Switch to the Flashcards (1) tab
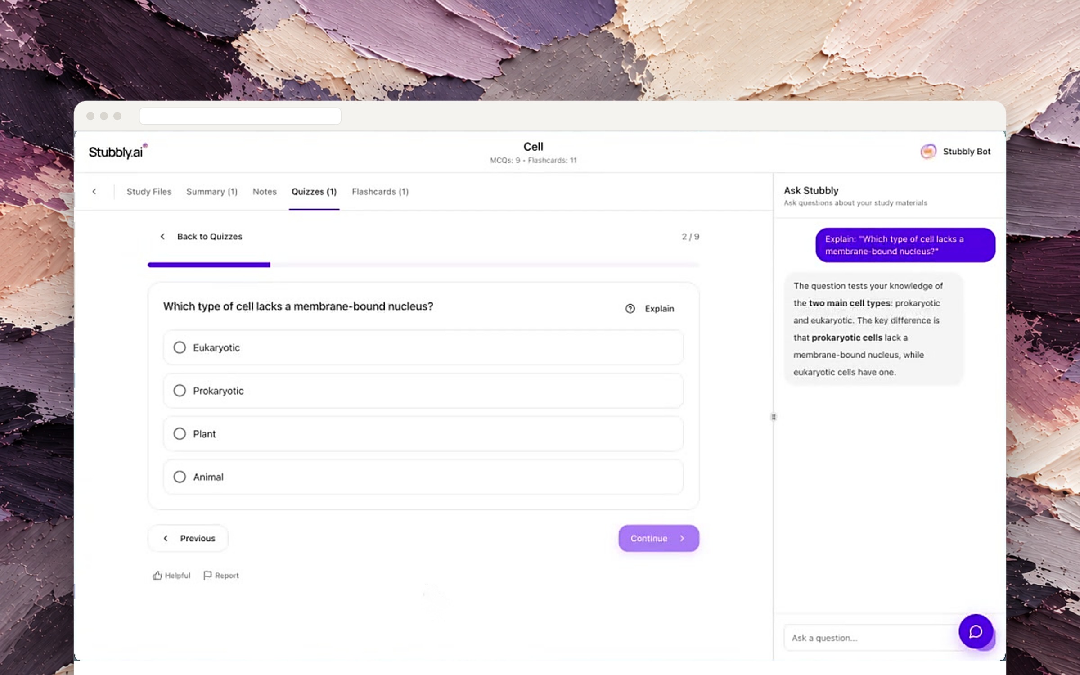 [x=380, y=192]
